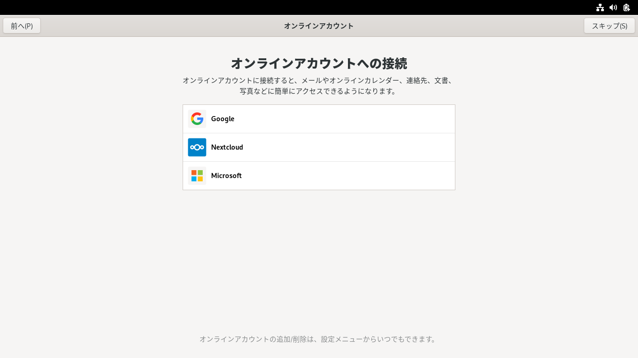Select the Microsoft account label
Viewport: 638px width, 358px height.
(227, 176)
